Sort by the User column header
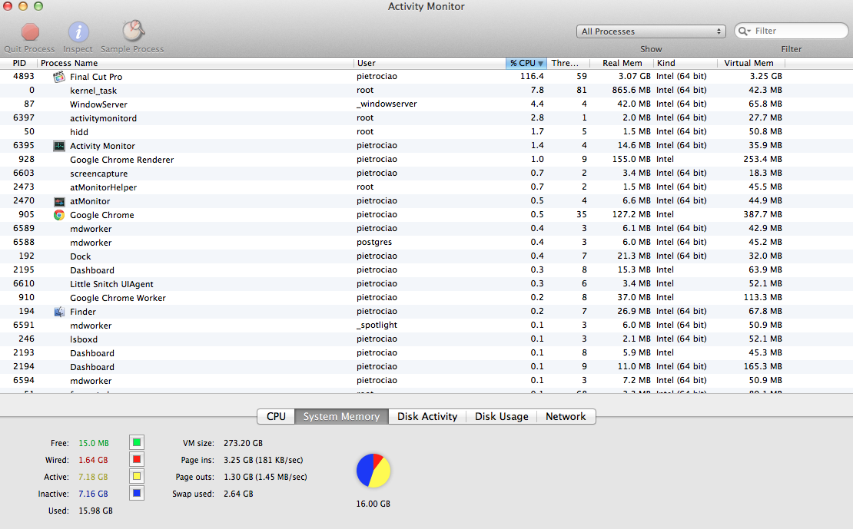Image resolution: width=853 pixels, height=529 pixels. tap(430, 63)
